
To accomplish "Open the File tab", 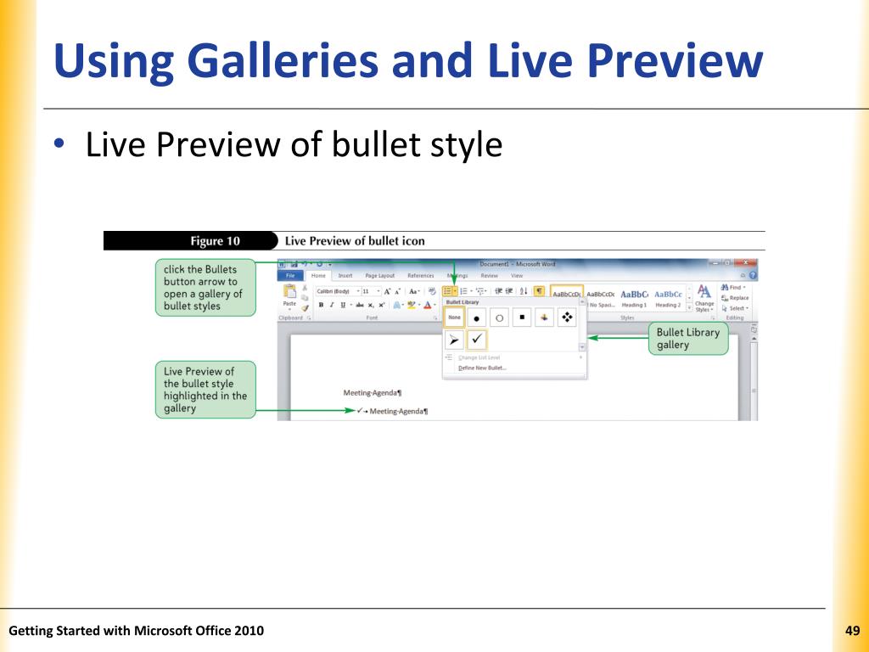I will pos(290,276).
